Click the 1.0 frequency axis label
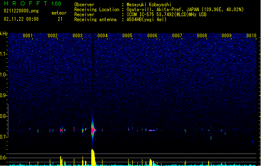The width and height of the screenshot is (261, 166). tap(4, 75)
